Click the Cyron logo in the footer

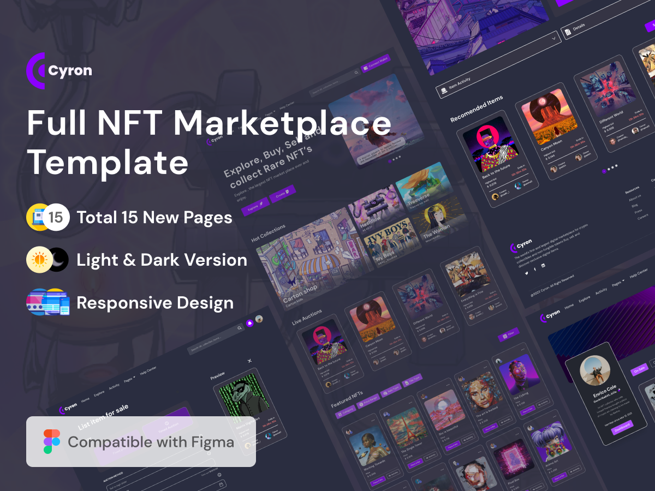click(x=520, y=245)
